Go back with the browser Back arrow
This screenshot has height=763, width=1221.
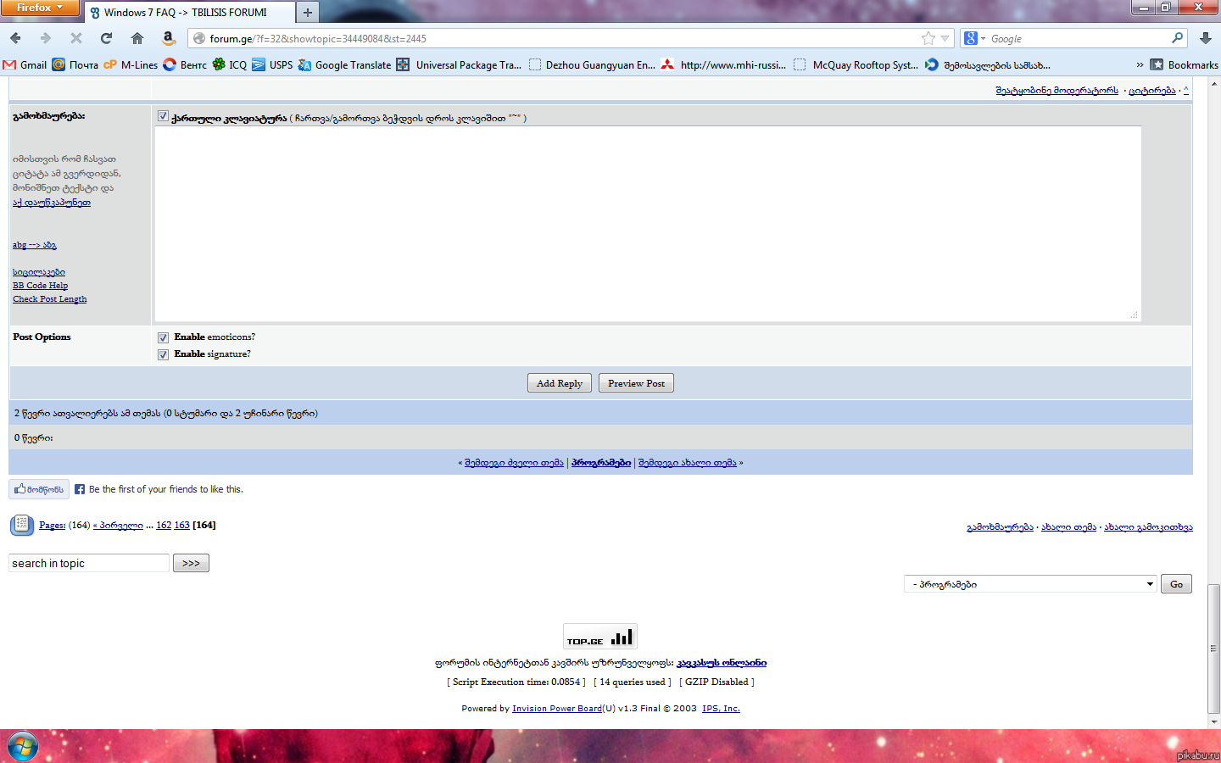click(15, 38)
